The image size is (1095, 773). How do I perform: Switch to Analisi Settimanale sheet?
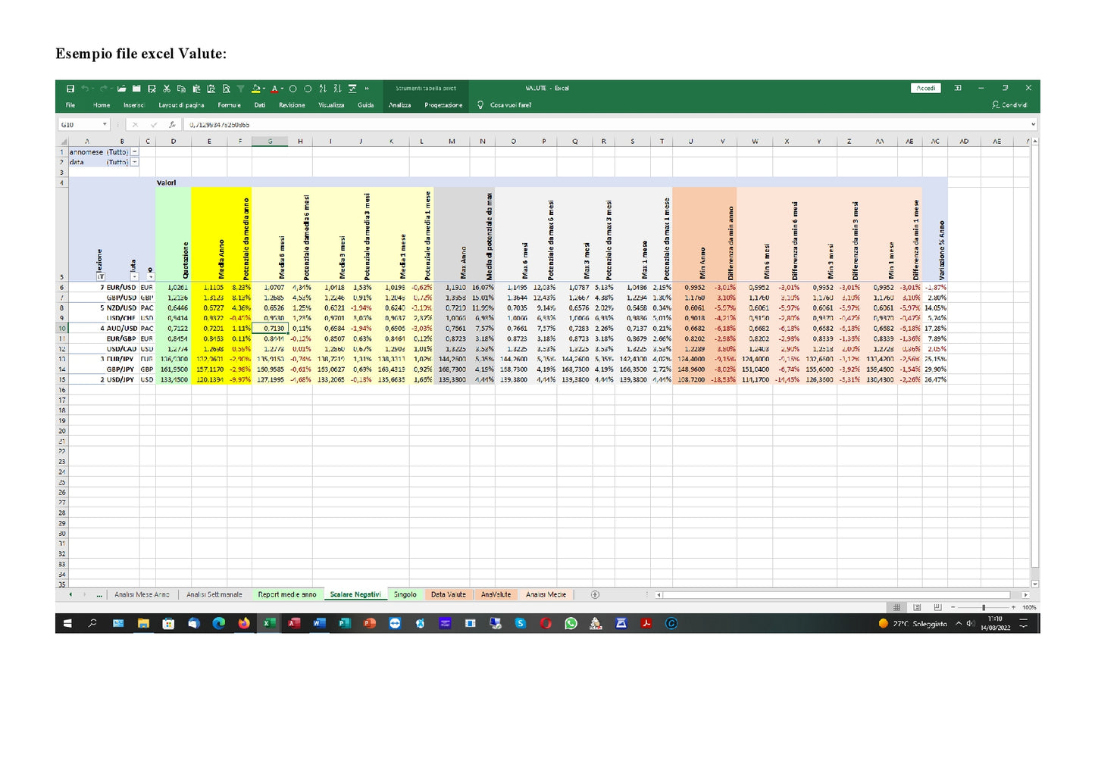214,595
